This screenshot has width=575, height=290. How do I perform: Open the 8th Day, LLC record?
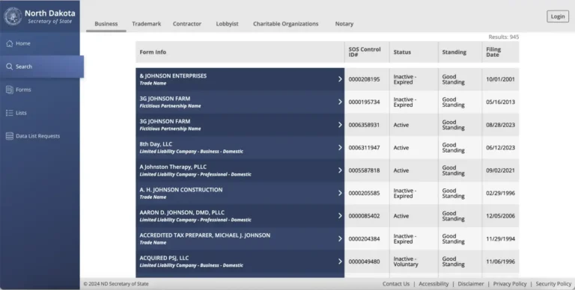[240, 147]
